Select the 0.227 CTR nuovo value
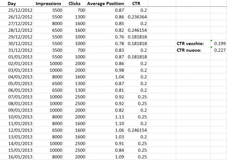Viewport: 227px width, 160px height. point(219,50)
